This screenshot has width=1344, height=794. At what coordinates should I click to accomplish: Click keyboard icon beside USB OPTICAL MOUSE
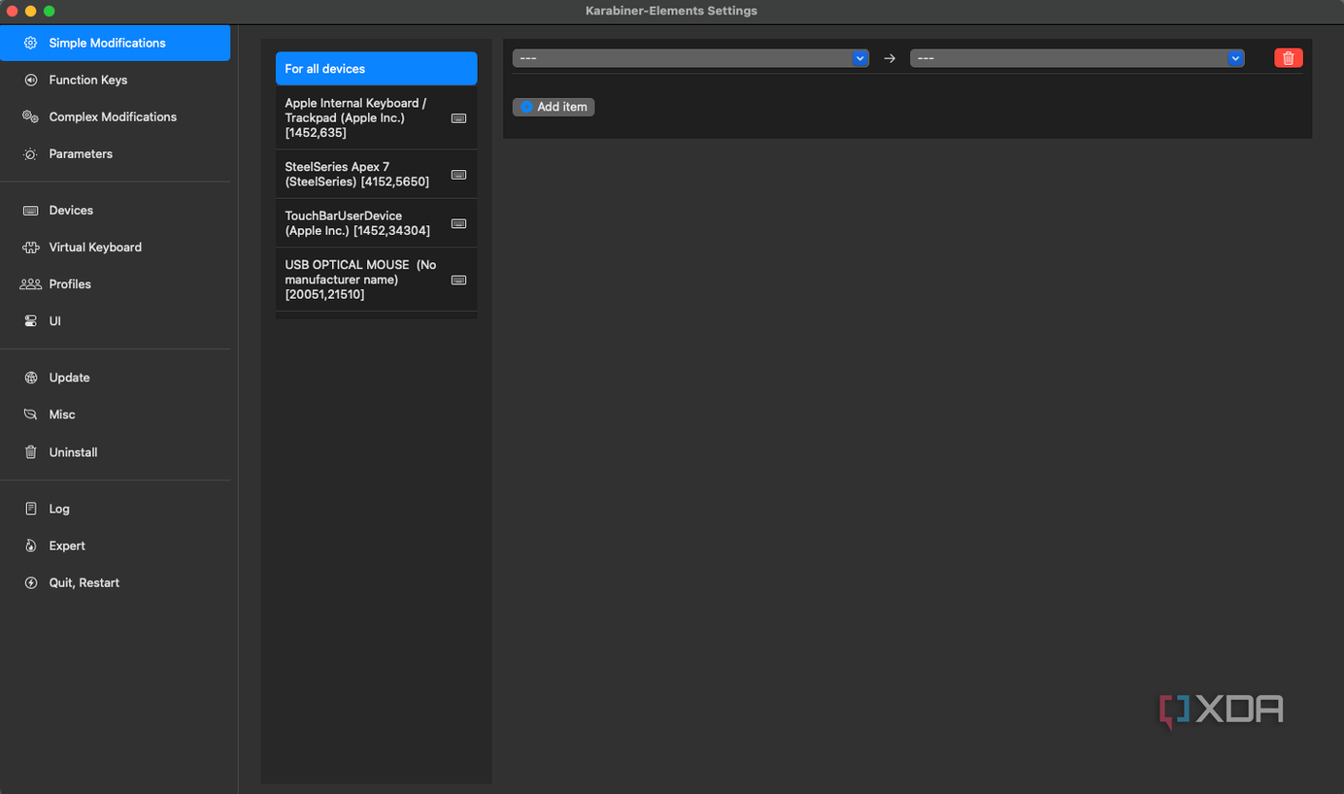click(x=458, y=280)
